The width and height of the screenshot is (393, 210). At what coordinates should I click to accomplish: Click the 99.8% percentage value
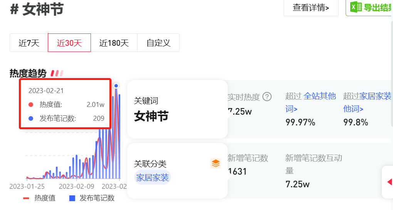point(356,122)
